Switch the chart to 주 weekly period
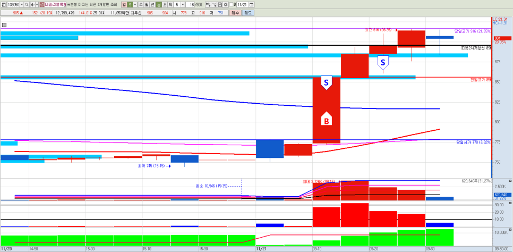Screen dimensions: 513x252 tap(141, 5)
